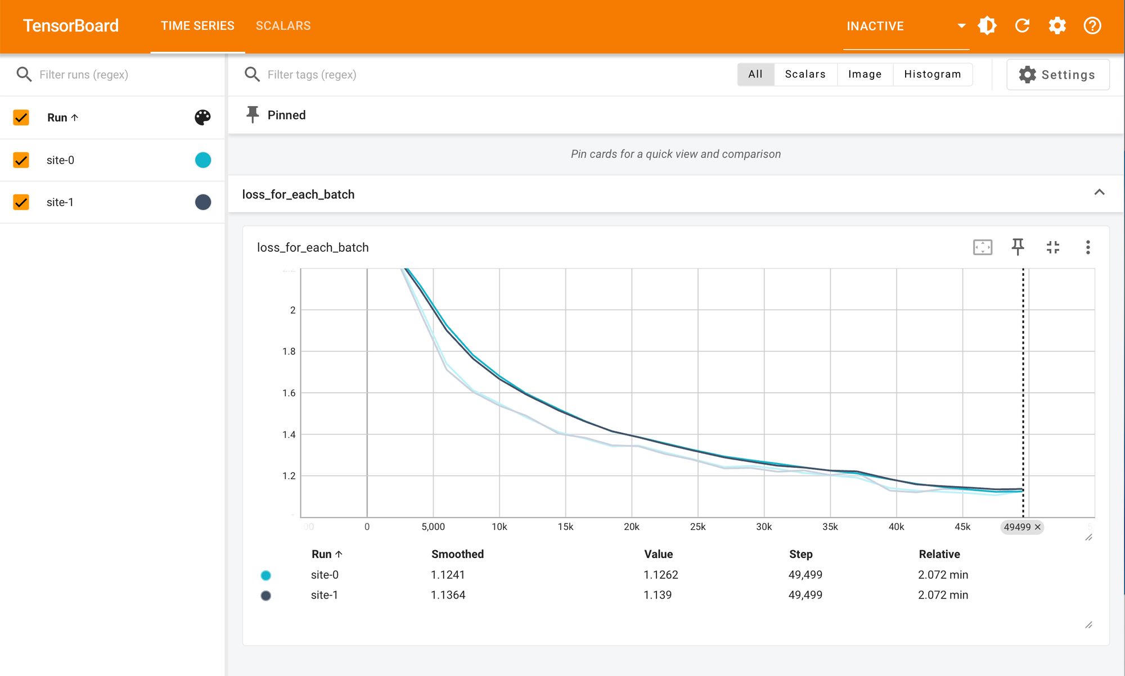Image resolution: width=1125 pixels, height=676 pixels.
Task: Open the card's three-dot more menu
Action: click(x=1088, y=247)
